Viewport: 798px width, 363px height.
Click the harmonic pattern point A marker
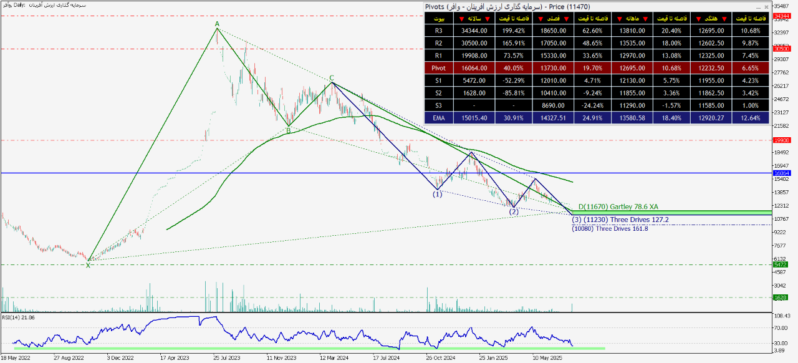(217, 24)
